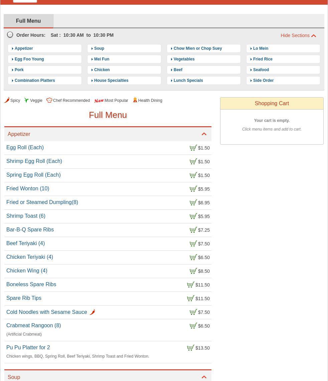Select Cold Noodles with Sesame Sauce
The image size is (328, 381).
pyautogui.click(x=47, y=312)
